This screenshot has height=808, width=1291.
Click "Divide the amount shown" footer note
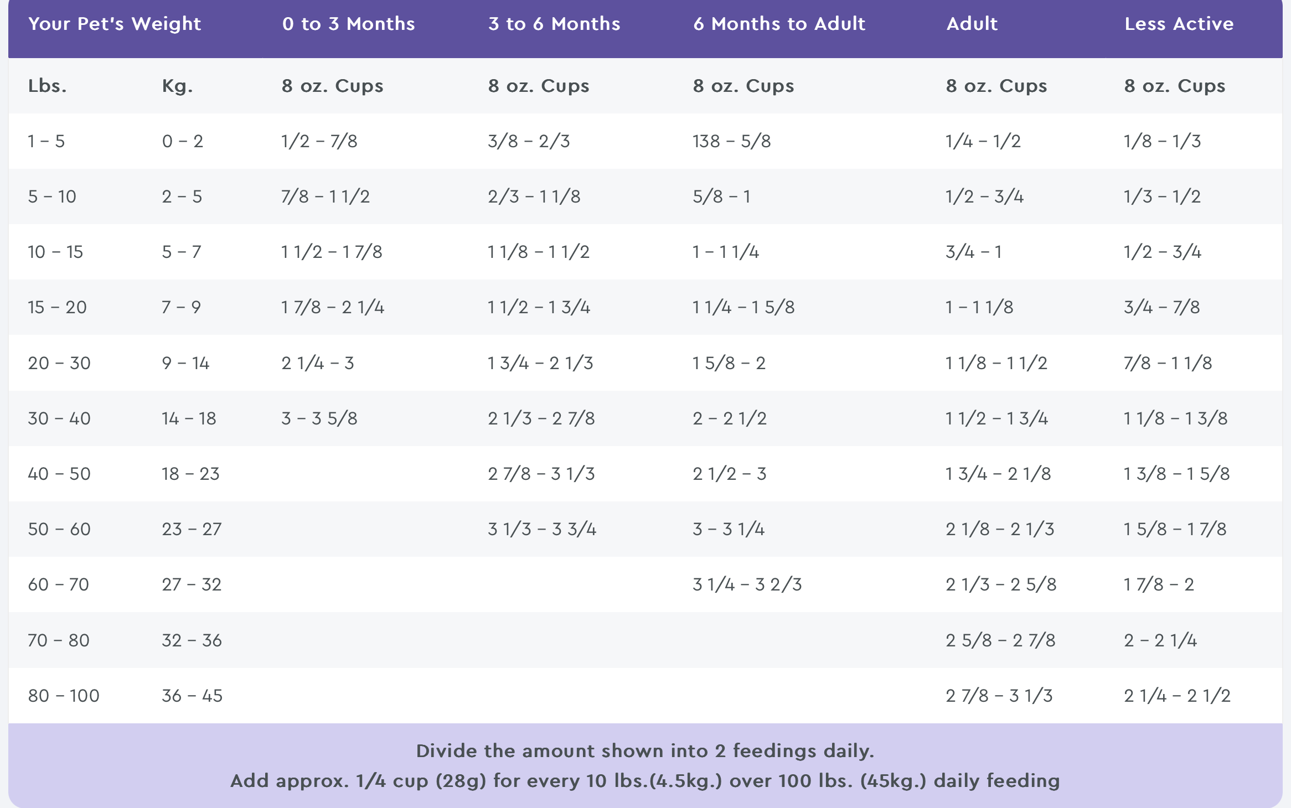click(645, 751)
